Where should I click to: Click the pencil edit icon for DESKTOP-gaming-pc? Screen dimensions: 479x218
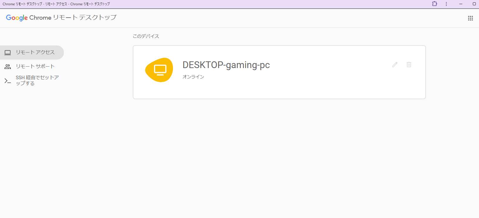click(x=395, y=65)
